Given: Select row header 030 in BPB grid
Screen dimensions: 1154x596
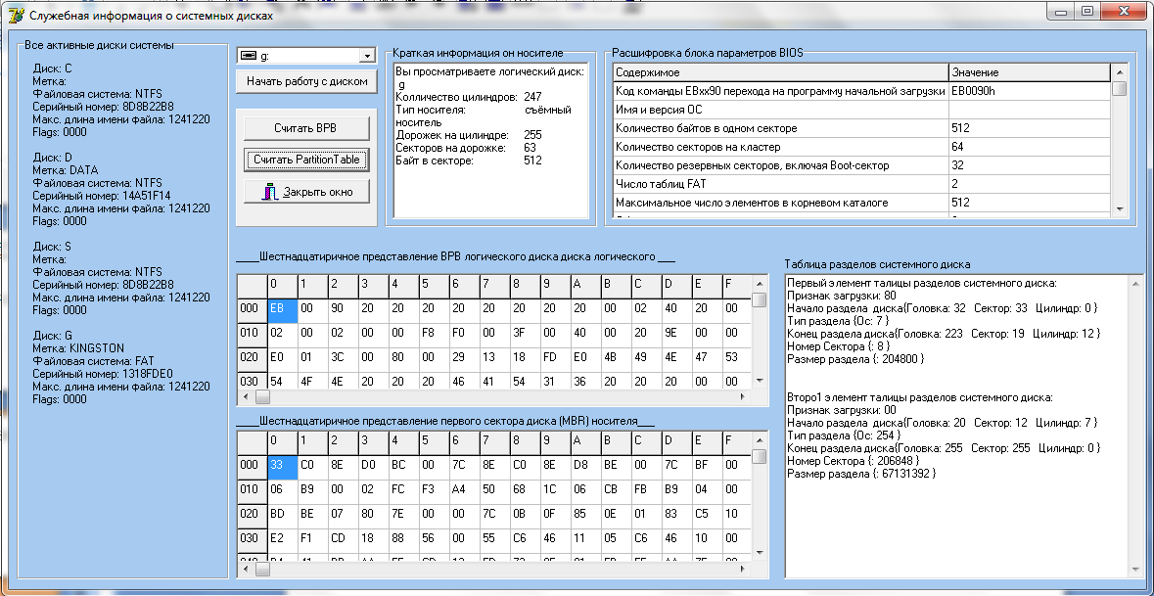Looking at the screenshot, I should (x=252, y=382).
